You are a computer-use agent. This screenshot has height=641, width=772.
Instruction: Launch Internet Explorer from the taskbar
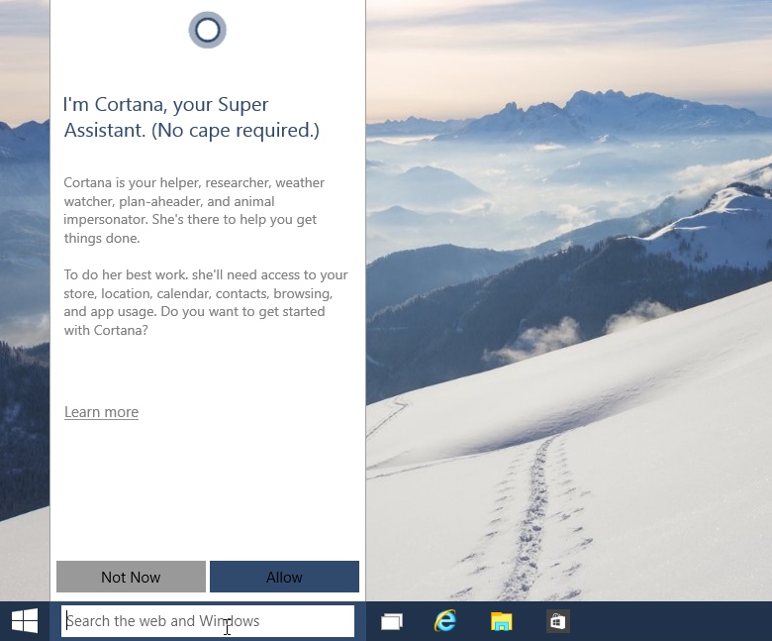pos(445,621)
